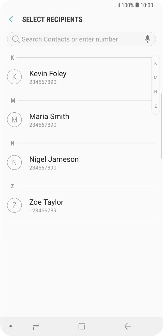
Task: Tap the microphone icon for voice search
Action: pyautogui.click(x=147, y=39)
